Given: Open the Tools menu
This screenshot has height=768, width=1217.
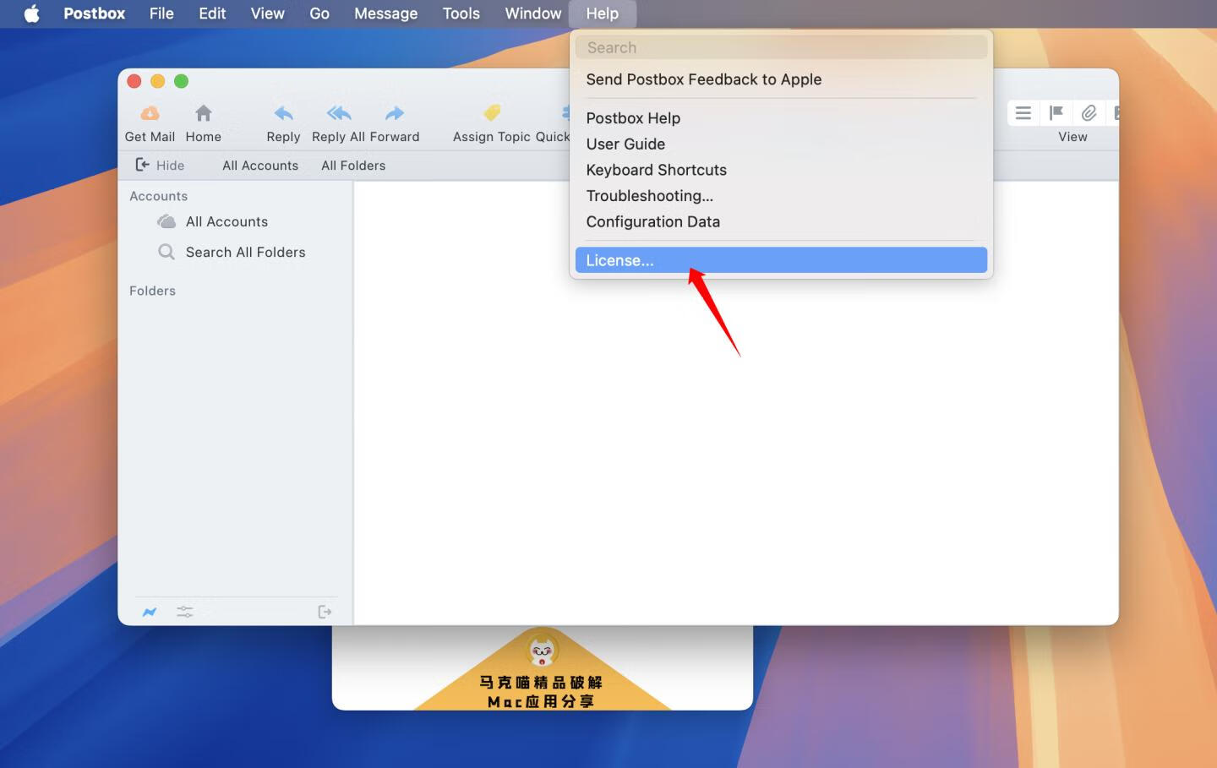Looking at the screenshot, I should (x=461, y=14).
